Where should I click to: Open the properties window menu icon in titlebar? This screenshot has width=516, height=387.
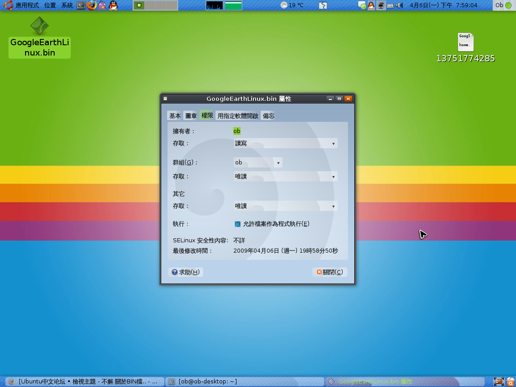[x=165, y=99]
